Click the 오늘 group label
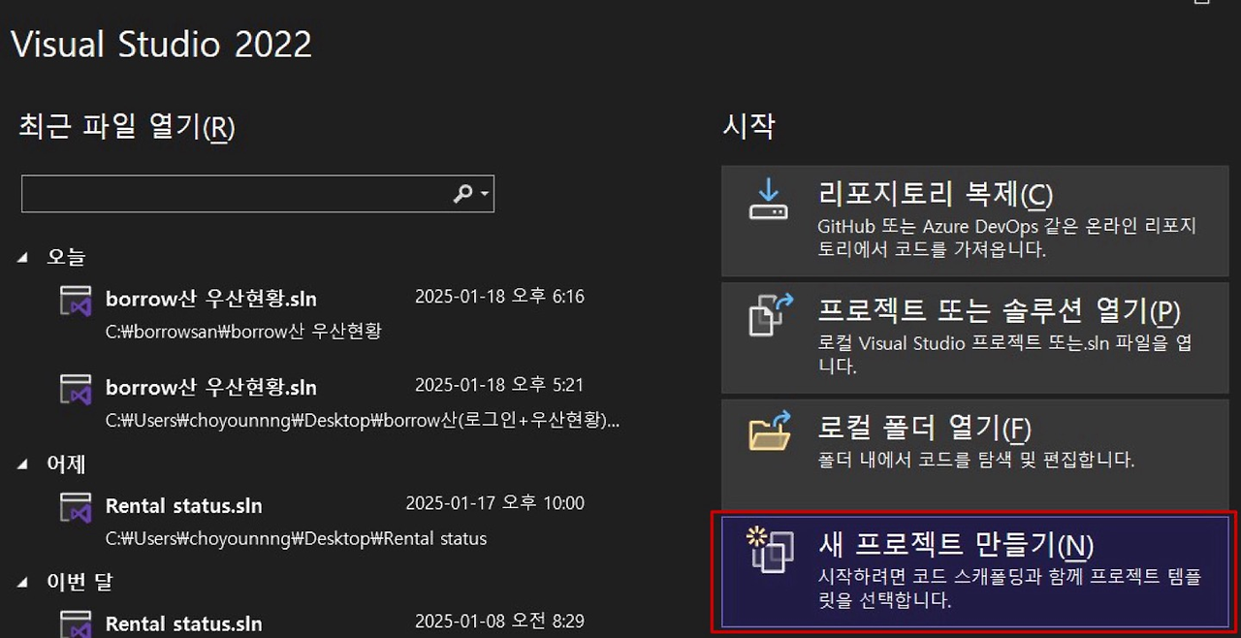The height and width of the screenshot is (638, 1241). coord(66,257)
